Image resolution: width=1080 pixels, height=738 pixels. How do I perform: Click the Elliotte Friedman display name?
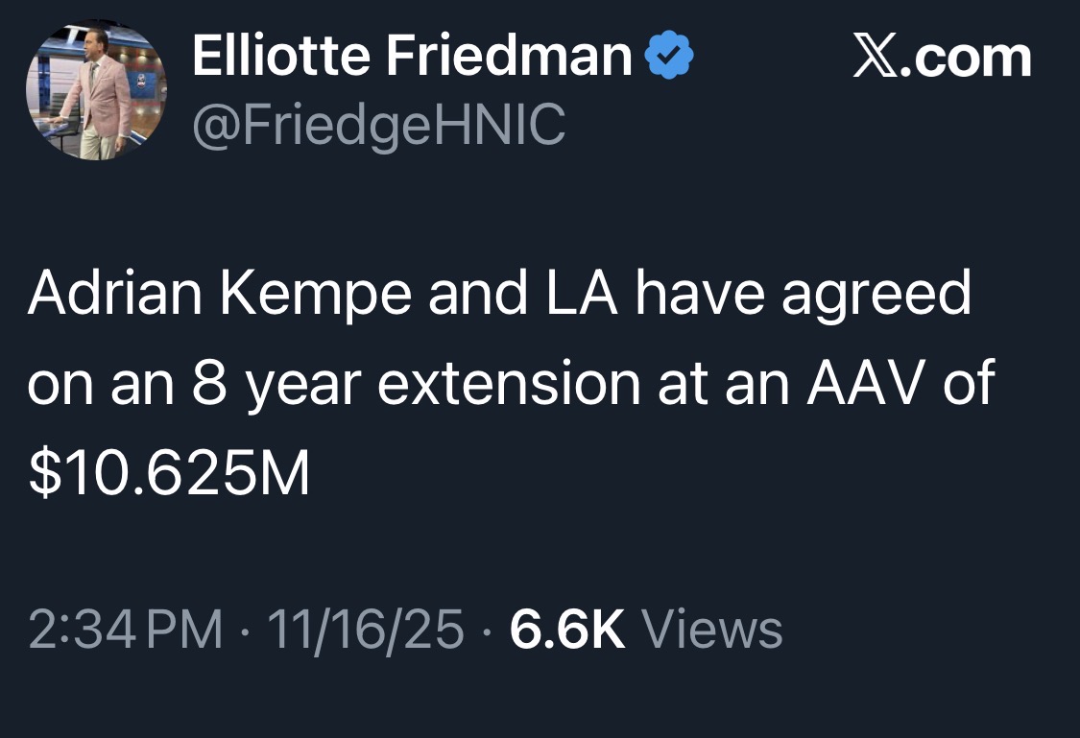[x=412, y=58]
